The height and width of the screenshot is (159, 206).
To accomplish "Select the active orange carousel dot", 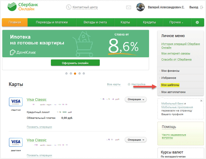I will 75,74.
